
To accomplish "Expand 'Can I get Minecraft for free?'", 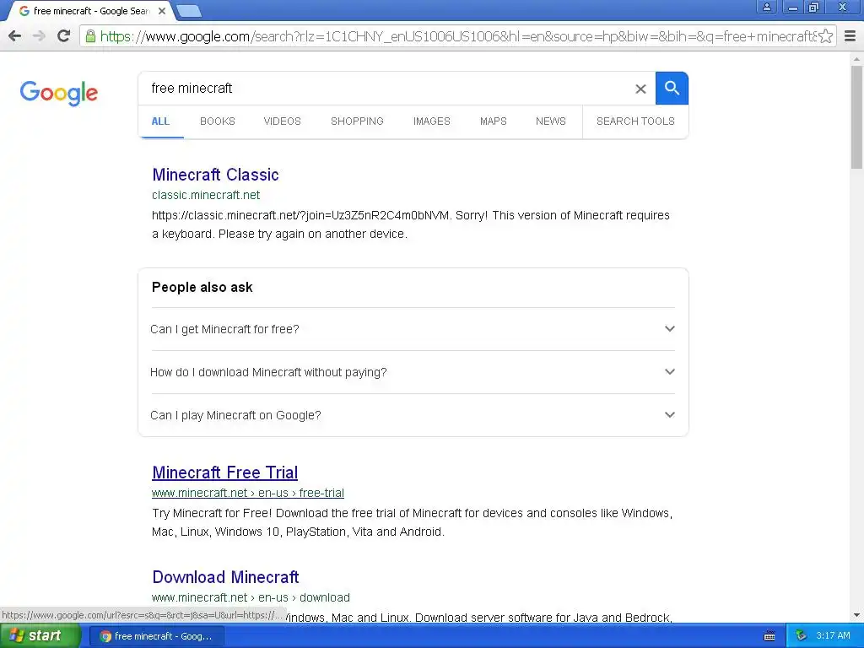I will click(413, 329).
